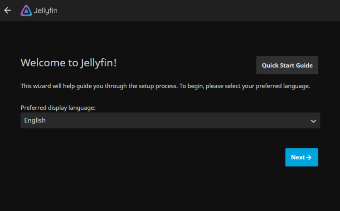Click the "Preferred display language:" label

point(58,108)
